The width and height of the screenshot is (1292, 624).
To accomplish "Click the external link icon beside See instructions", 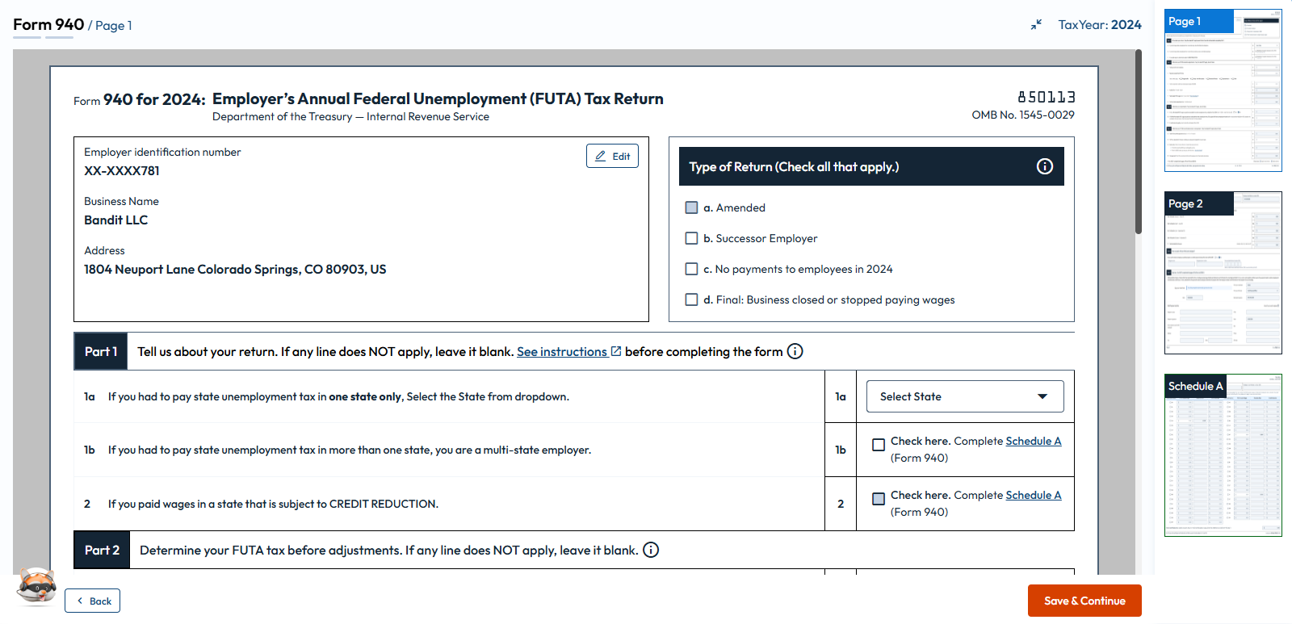I will [616, 351].
